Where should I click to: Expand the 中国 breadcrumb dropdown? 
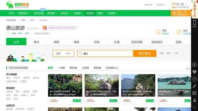24,20
